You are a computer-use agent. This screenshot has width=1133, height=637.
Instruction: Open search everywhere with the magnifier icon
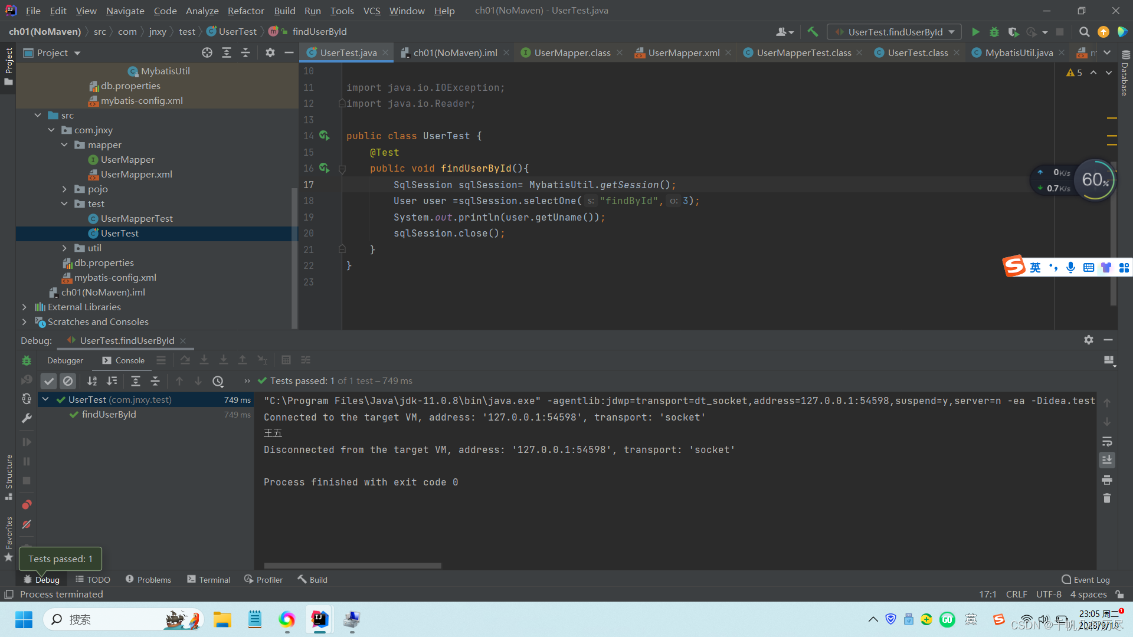tap(1084, 32)
